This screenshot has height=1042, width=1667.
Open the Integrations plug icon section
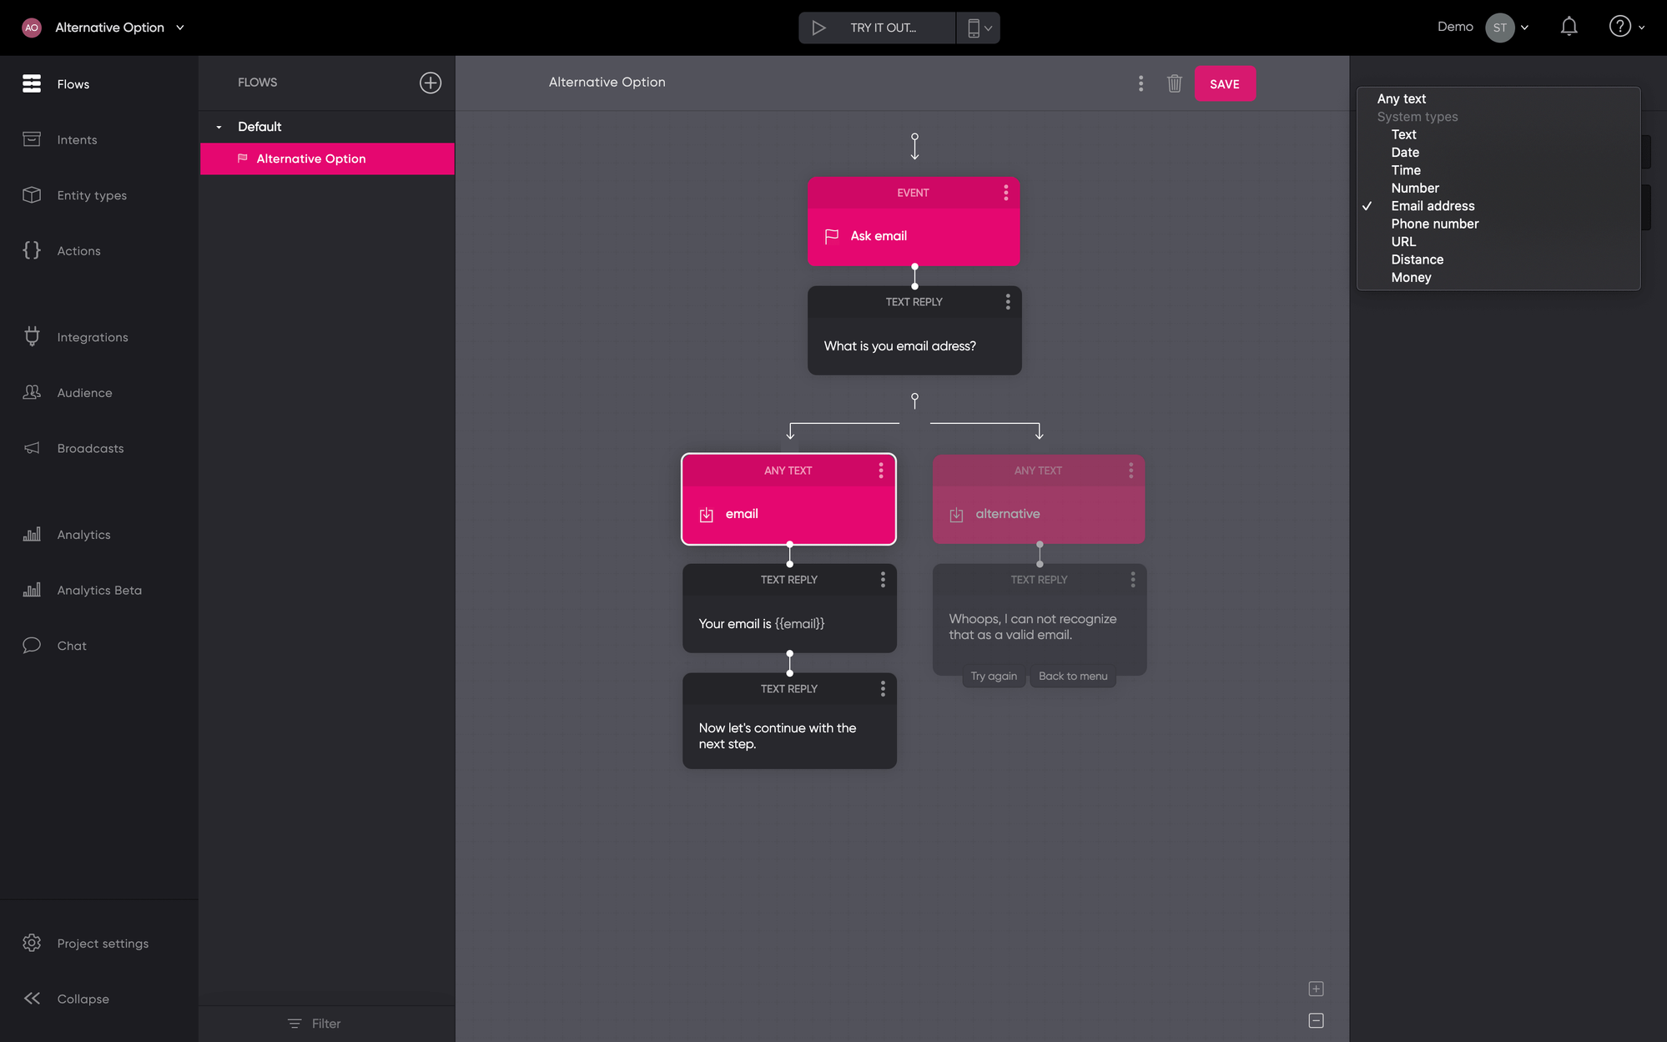(x=32, y=337)
